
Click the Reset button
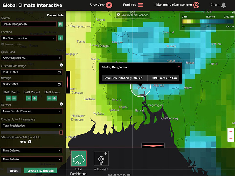click(x=14, y=171)
